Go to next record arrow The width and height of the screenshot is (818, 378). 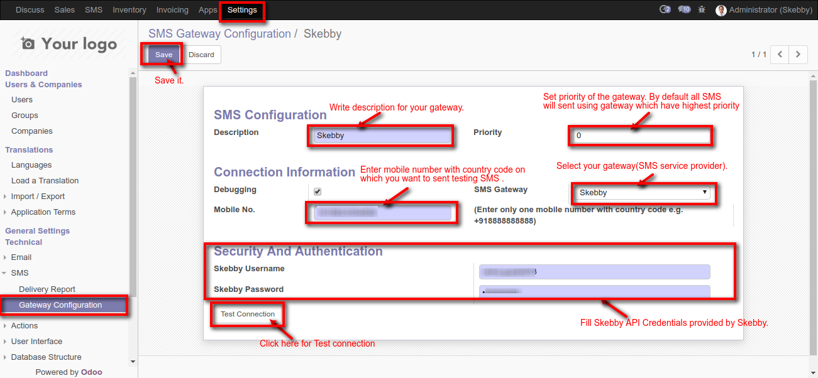pos(799,55)
